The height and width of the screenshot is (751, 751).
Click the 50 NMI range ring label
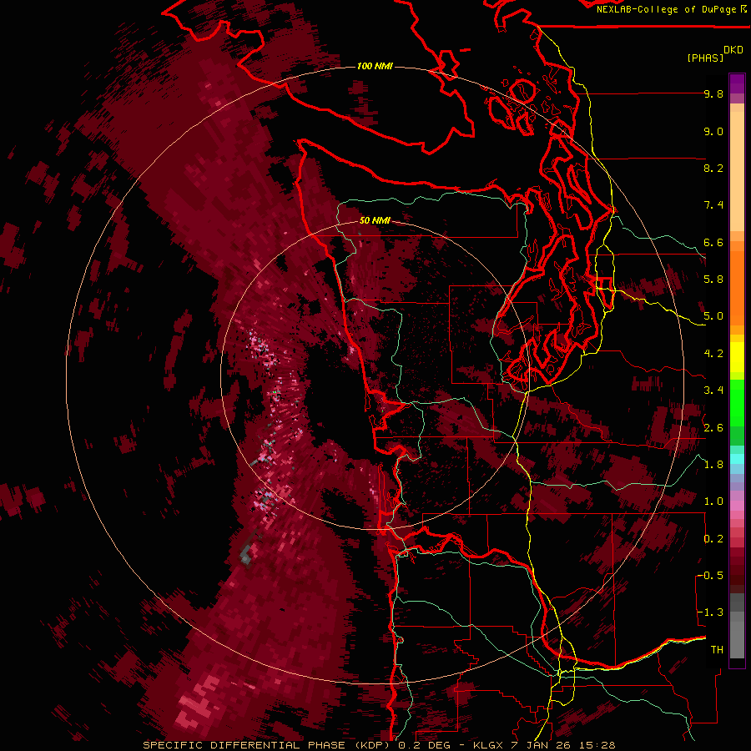(375, 220)
